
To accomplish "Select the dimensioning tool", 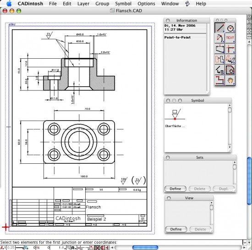I will click(x=219, y=49).
